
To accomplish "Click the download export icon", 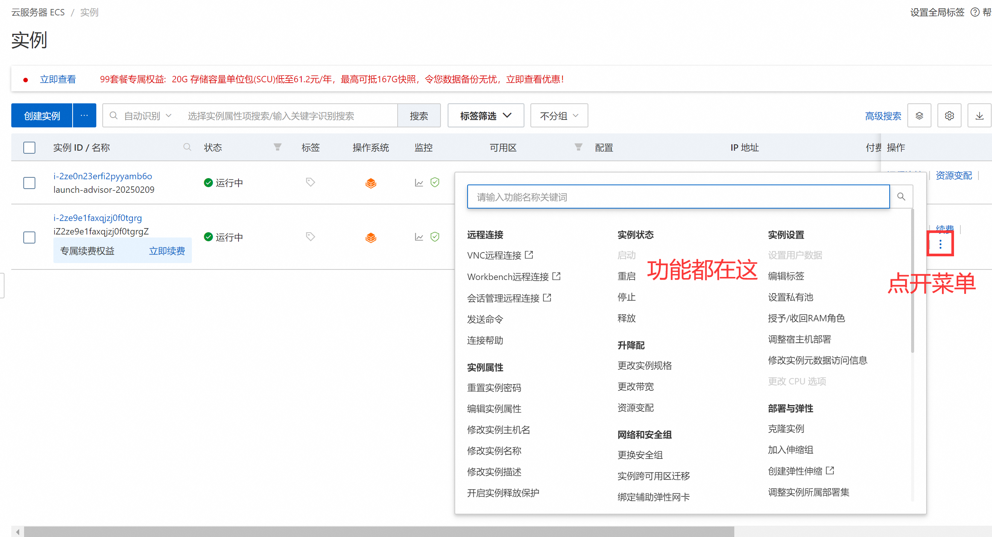I will pos(979,116).
